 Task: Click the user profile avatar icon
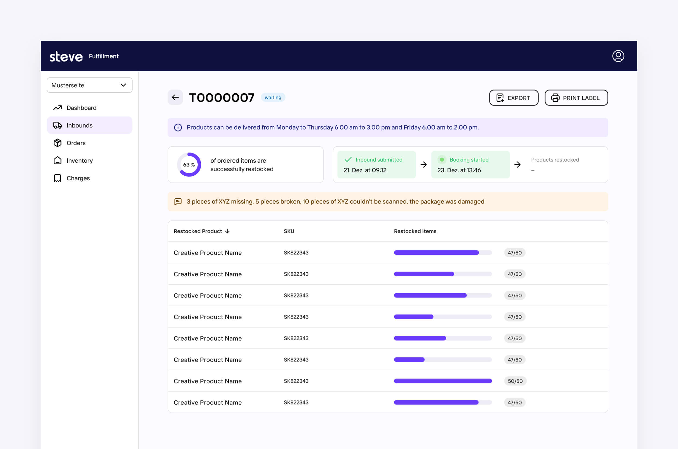pyautogui.click(x=618, y=56)
